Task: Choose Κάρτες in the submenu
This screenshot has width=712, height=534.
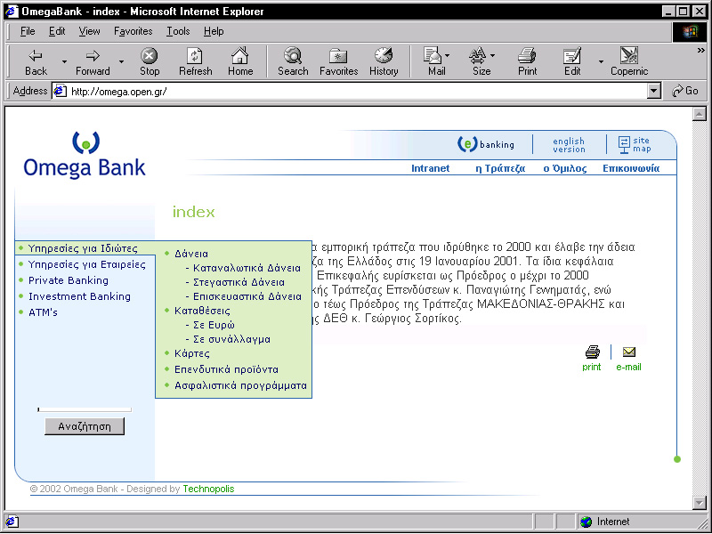Action: coord(192,353)
